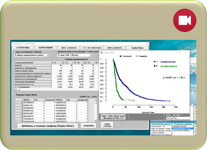Open 'Дост. разности' tab next to КОРРЕЛЯЦИЯ
This screenshot has width=207, height=150.
pyautogui.click(x=68, y=48)
